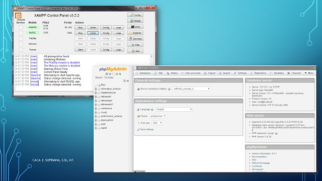Select the mahasiswa database in tree

106,109
